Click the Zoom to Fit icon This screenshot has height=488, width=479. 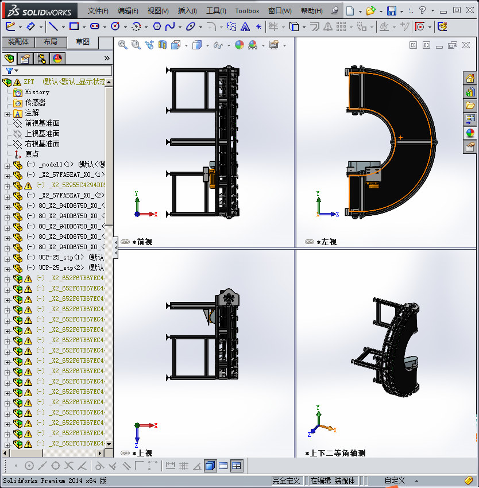pyautogui.click(x=123, y=45)
